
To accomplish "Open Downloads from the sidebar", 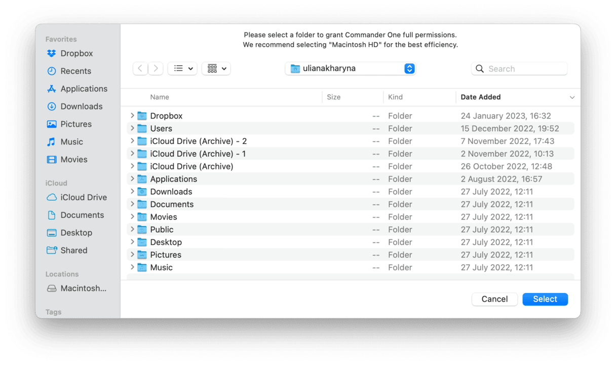I will click(x=74, y=106).
